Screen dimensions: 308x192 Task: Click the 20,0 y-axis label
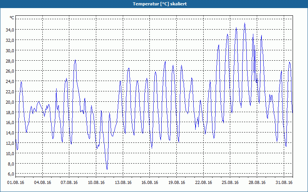point(10,102)
